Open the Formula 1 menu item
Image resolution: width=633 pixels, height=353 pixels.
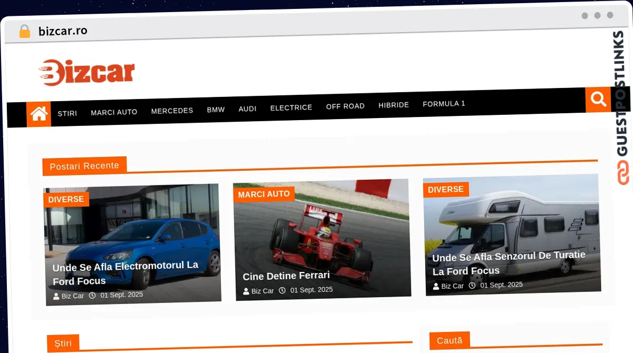[444, 104]
